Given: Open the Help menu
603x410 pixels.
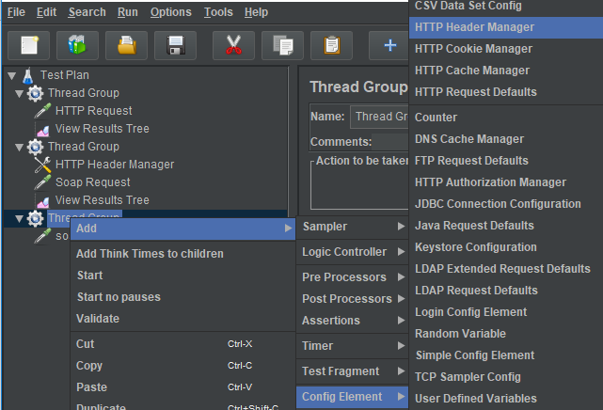Looking at the screenshot, I should click(256, 12).
